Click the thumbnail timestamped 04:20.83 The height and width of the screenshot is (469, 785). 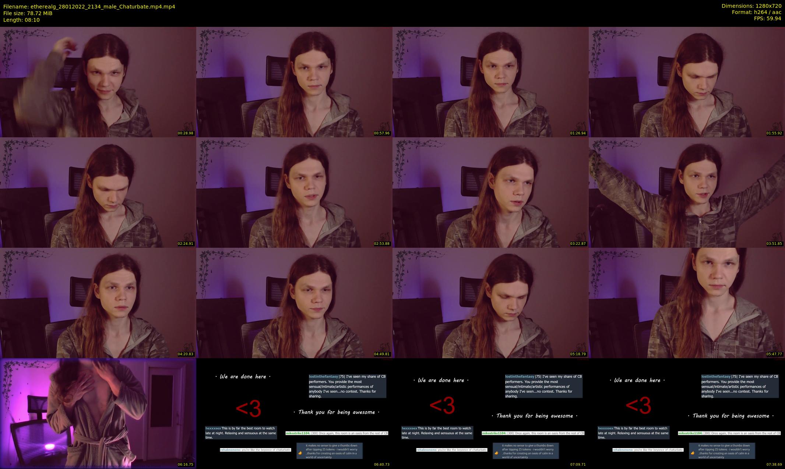(x=98, y=303)
